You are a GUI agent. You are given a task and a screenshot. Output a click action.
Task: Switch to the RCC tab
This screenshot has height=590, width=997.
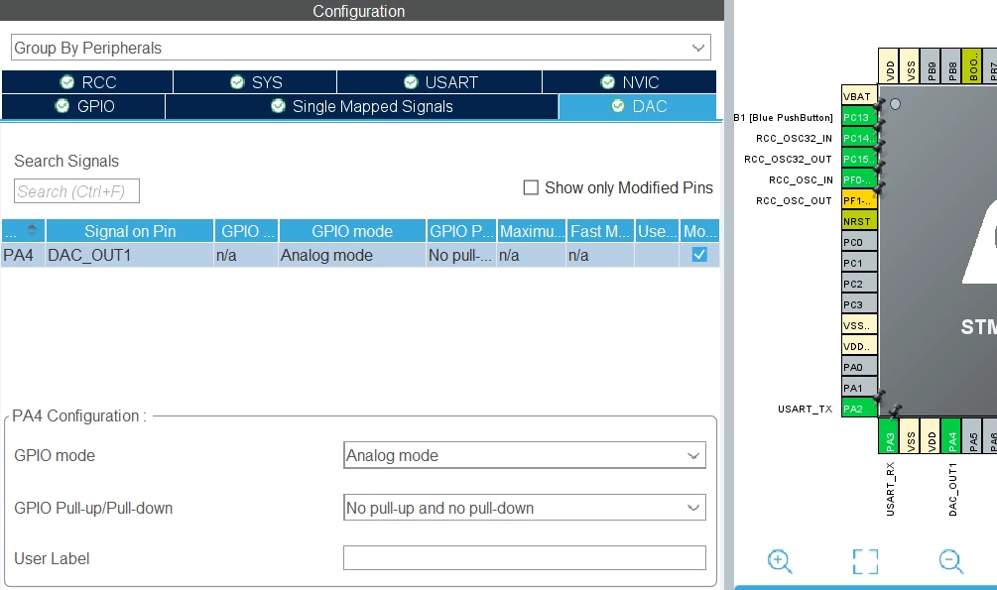87,82
